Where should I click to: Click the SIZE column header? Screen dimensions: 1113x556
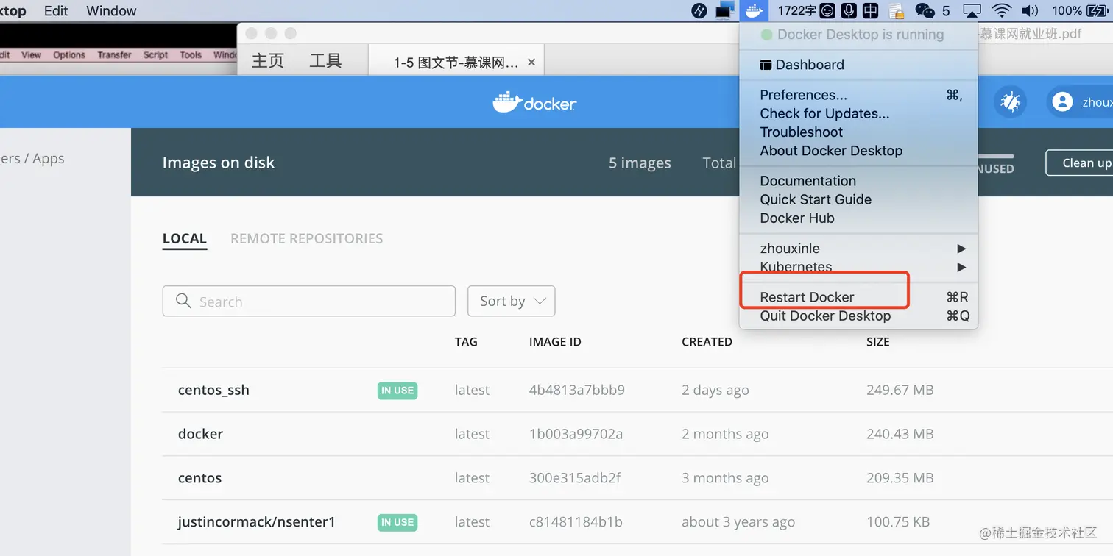(878, 342)
